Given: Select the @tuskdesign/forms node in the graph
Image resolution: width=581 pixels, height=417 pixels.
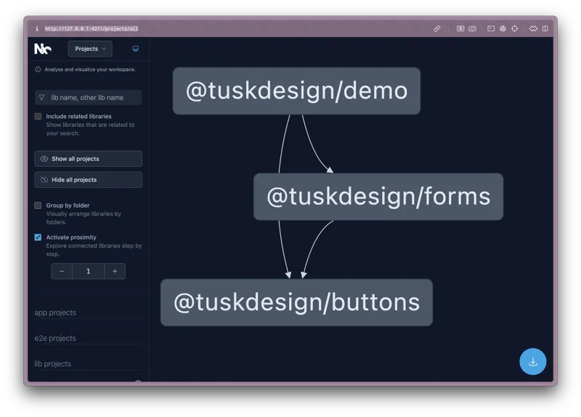Looking at the screenshot, I should pyautogui.click(x=378, y=197).
